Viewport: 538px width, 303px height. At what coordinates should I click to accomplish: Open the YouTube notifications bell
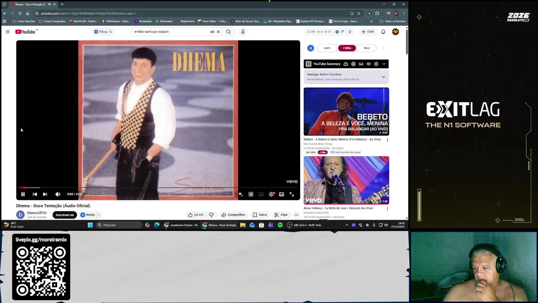click(383, 32)
